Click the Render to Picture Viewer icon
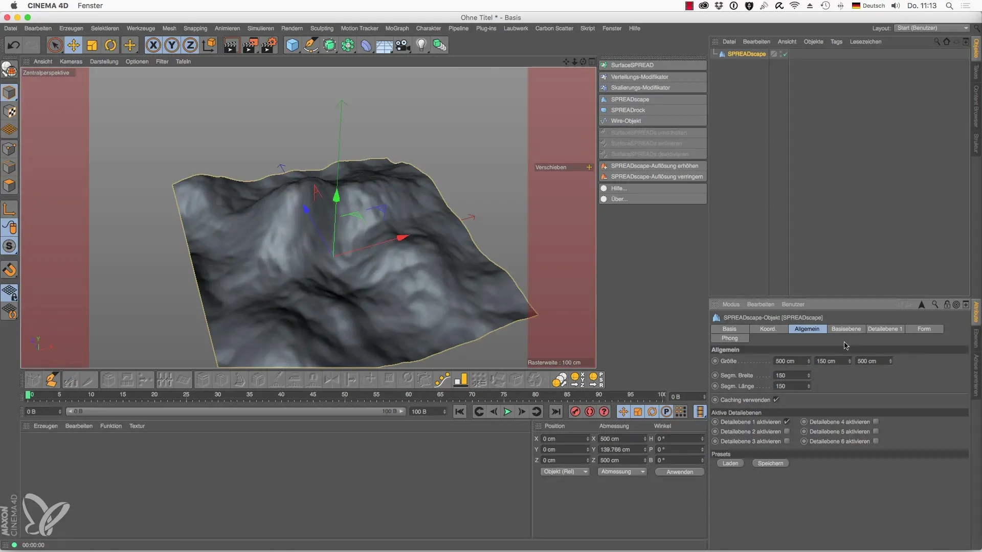The image size is (982, 552). (250, 45)
